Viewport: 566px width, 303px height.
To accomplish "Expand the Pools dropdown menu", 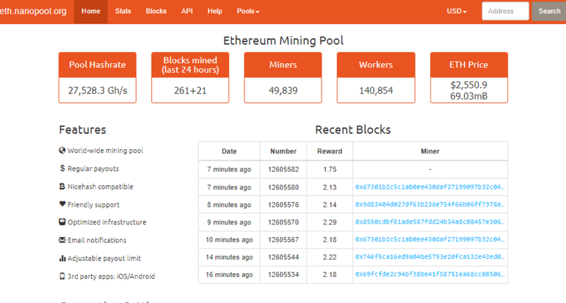I will click(x=248, y=11).
